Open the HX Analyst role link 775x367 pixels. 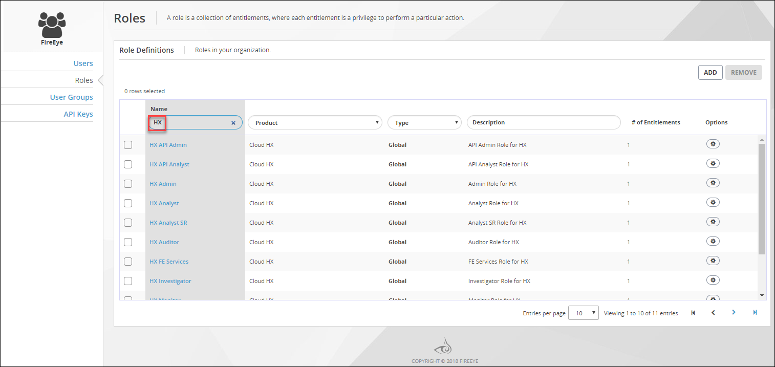click(164, 203)
